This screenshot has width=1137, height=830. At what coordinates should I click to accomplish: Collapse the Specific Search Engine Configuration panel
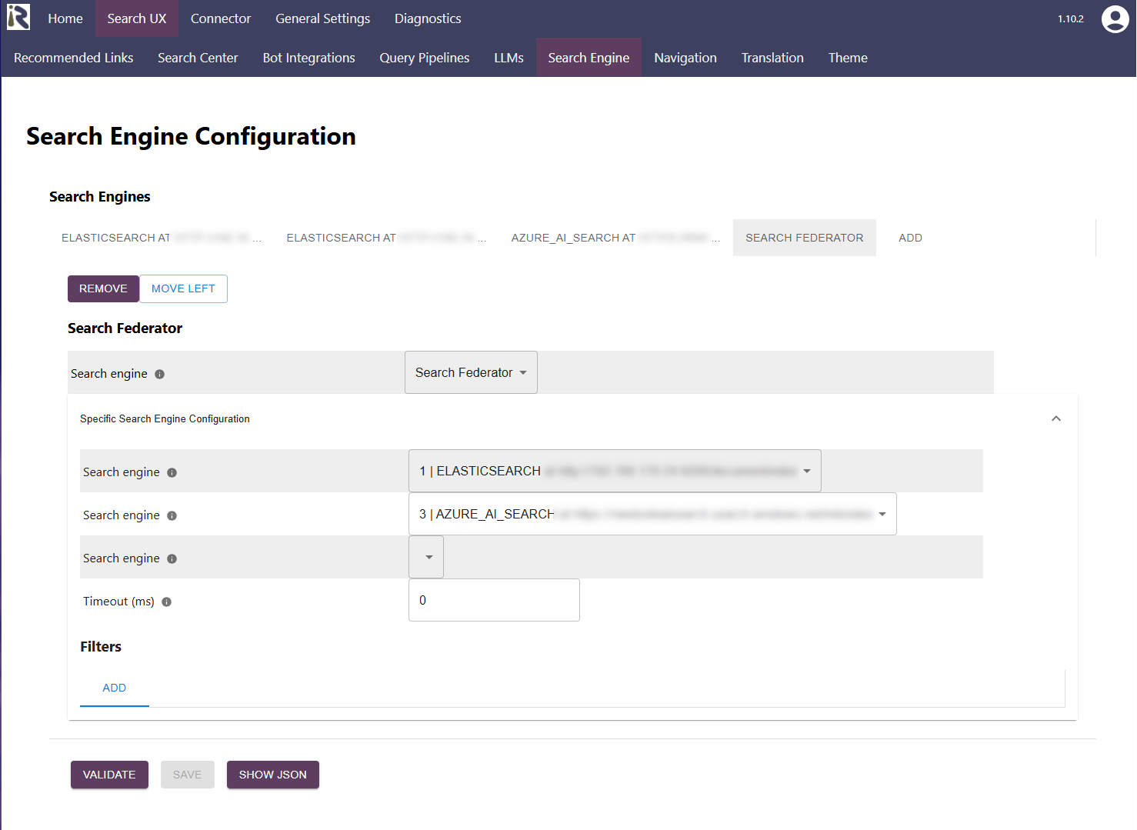point(1055,418)
